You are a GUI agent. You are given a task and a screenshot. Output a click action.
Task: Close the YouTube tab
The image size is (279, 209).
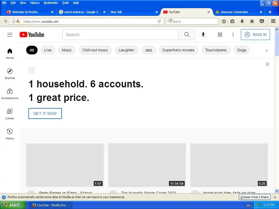208,12
